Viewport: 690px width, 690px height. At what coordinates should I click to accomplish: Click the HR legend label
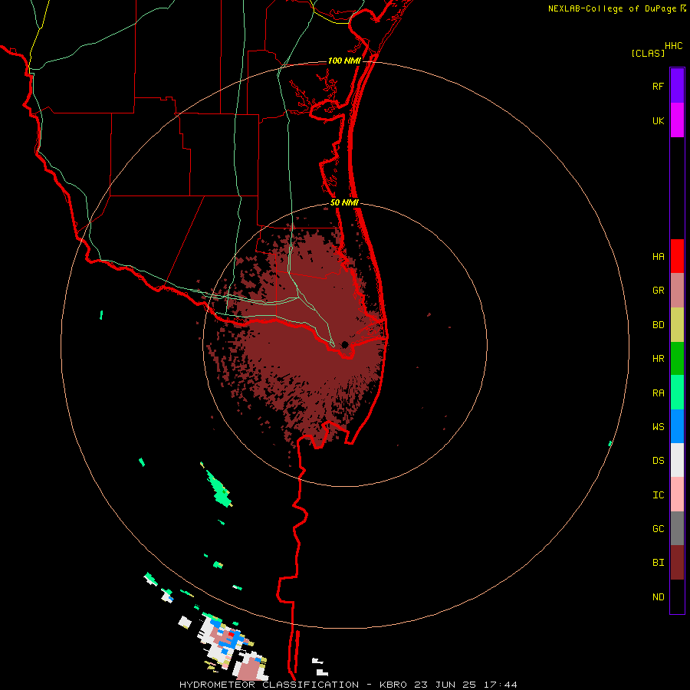658,359
